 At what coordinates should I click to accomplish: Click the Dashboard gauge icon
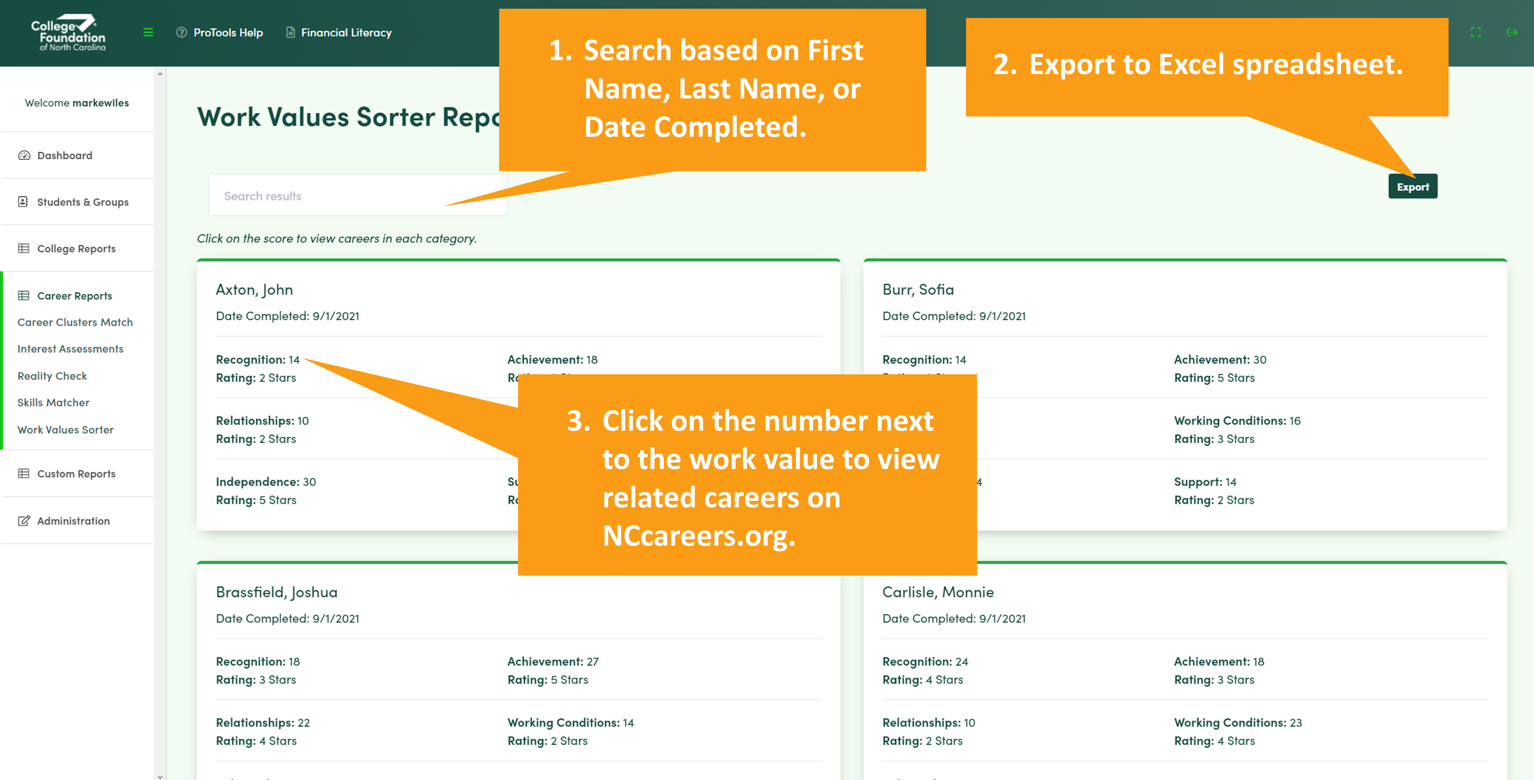[24, 155]
